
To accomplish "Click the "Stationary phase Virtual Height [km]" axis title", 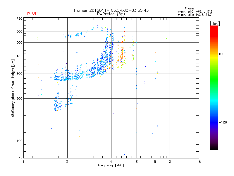I will pos(13,88).
